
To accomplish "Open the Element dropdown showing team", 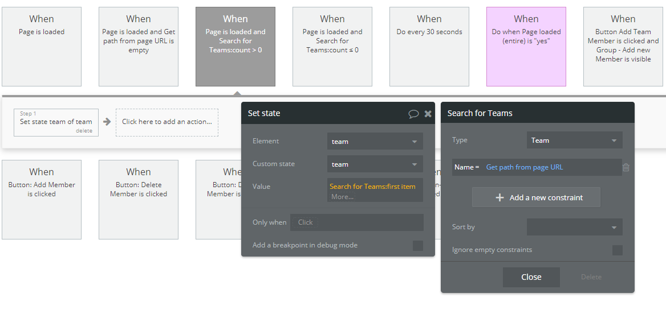I will [375, 142].
